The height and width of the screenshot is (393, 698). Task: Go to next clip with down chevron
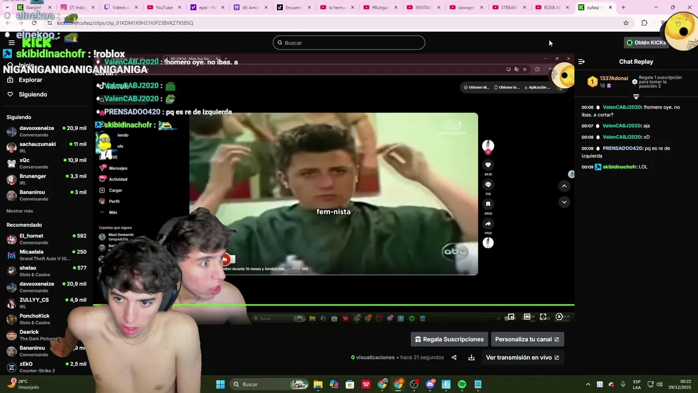[x=564, y=202]
